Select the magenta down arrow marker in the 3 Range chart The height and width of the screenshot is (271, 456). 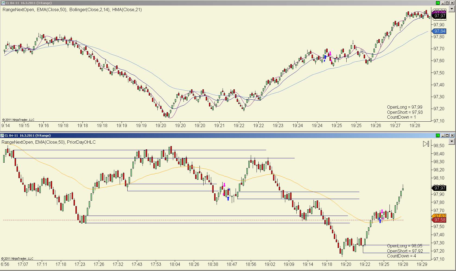pos(330,53)
